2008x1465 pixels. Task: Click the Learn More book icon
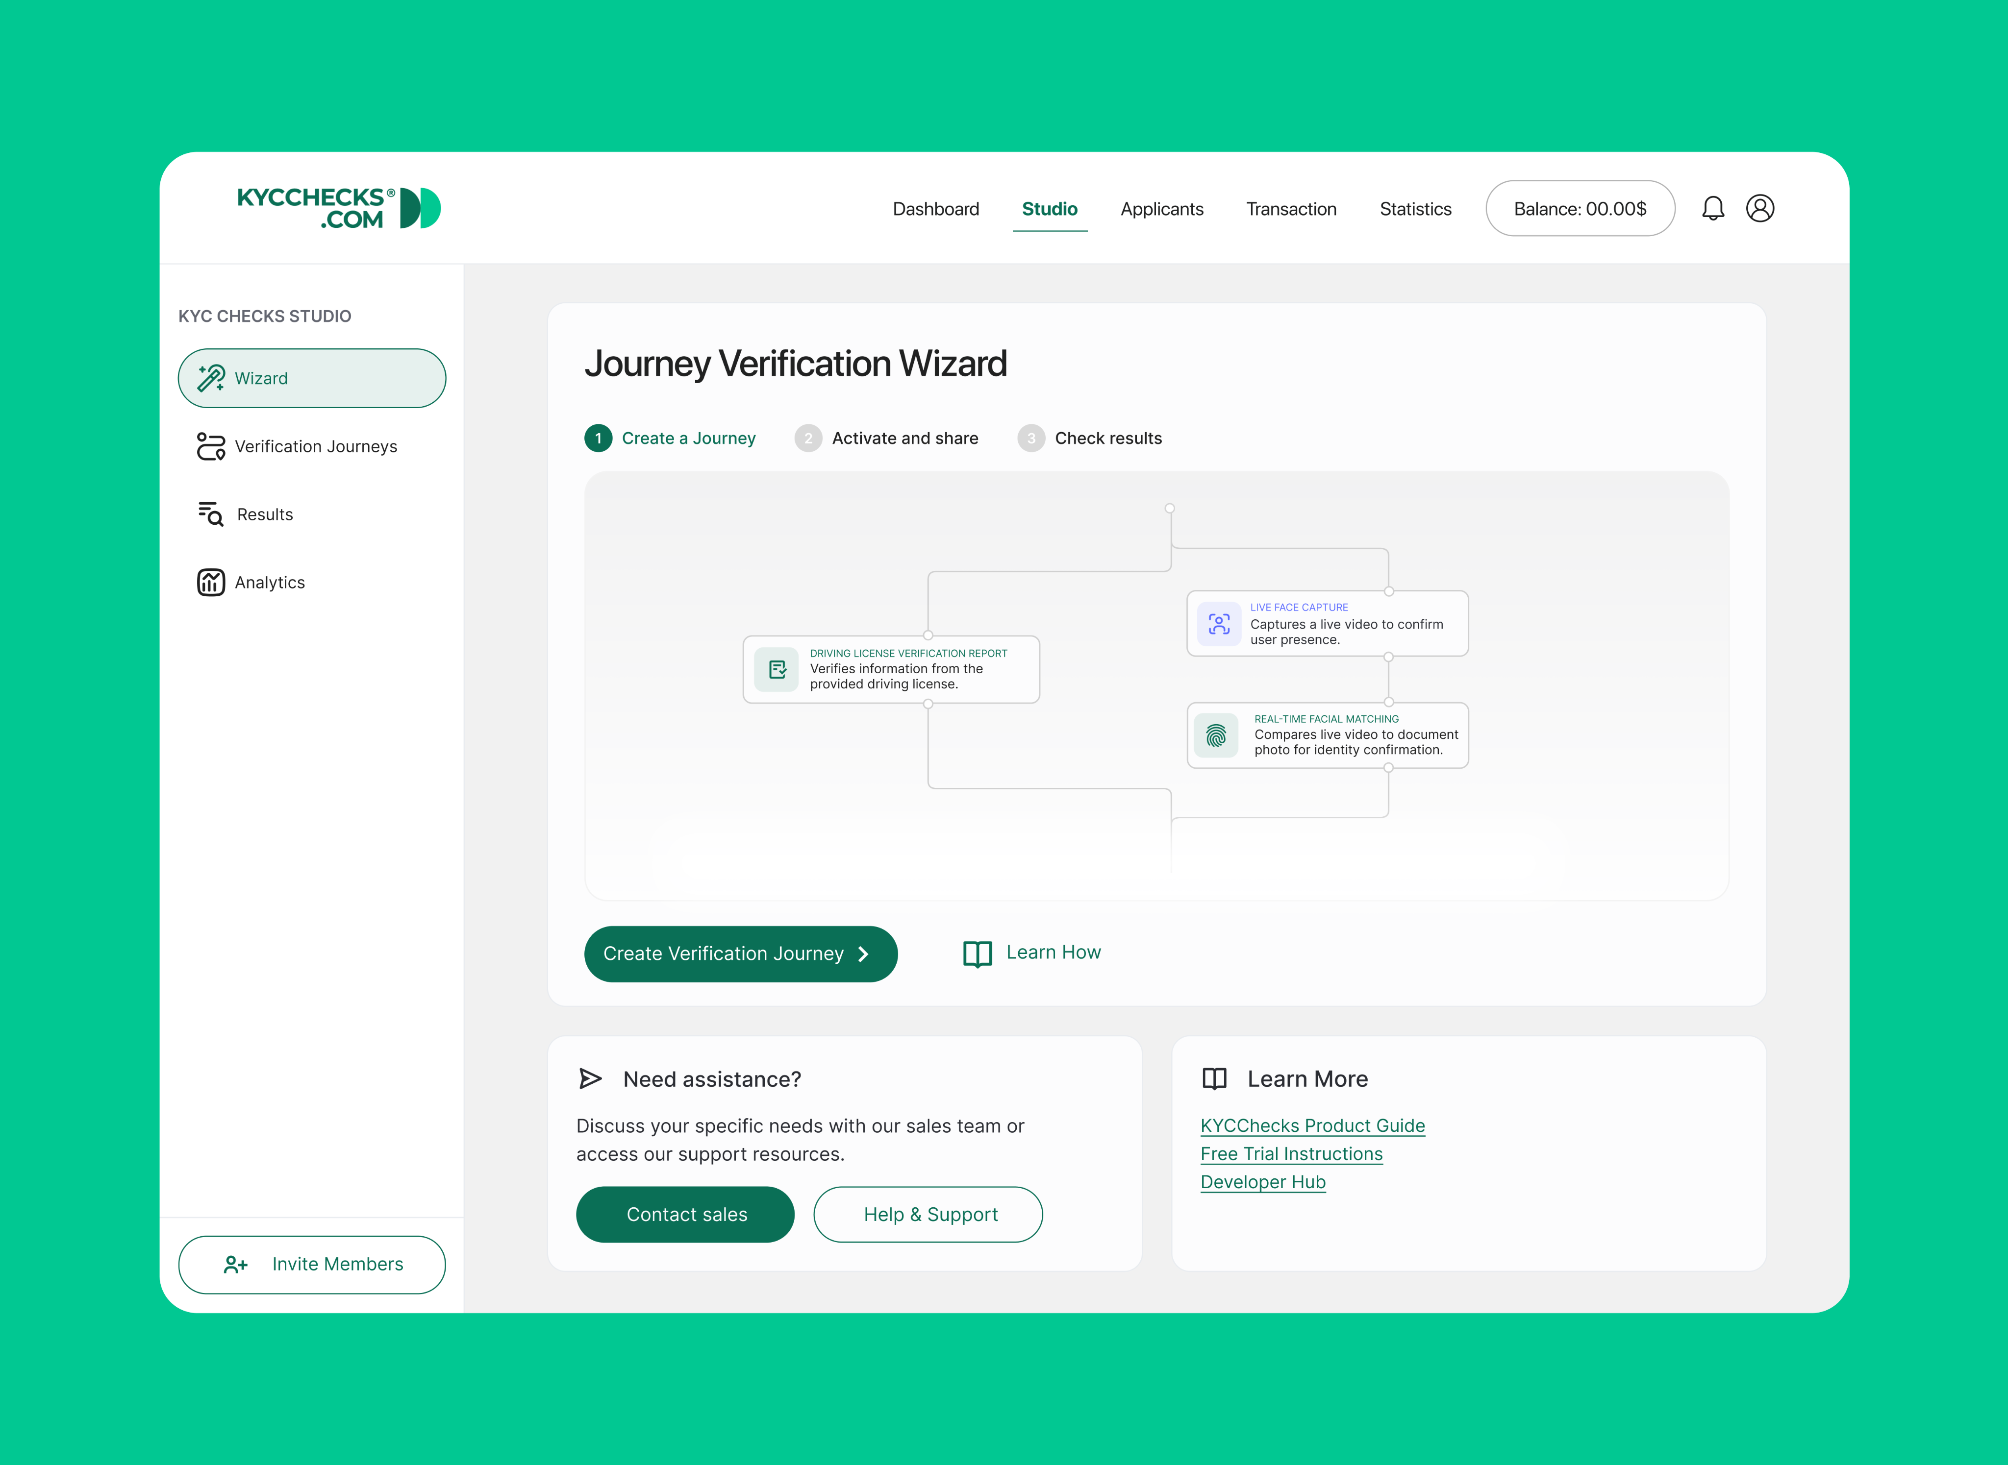click(x=1215, y=1078)
